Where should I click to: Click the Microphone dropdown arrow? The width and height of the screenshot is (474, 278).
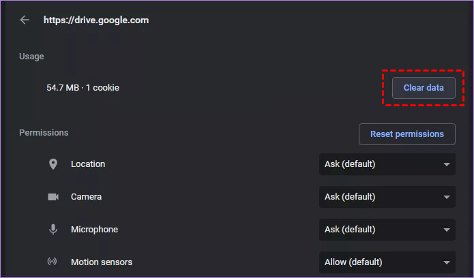pos(447,230)
